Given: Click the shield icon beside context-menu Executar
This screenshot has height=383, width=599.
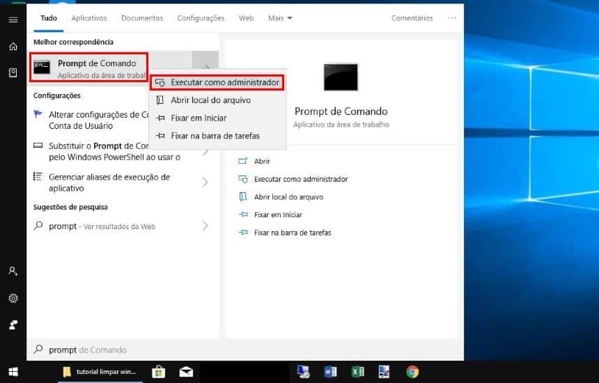Looking at the screenshot, I should [160, 82].
